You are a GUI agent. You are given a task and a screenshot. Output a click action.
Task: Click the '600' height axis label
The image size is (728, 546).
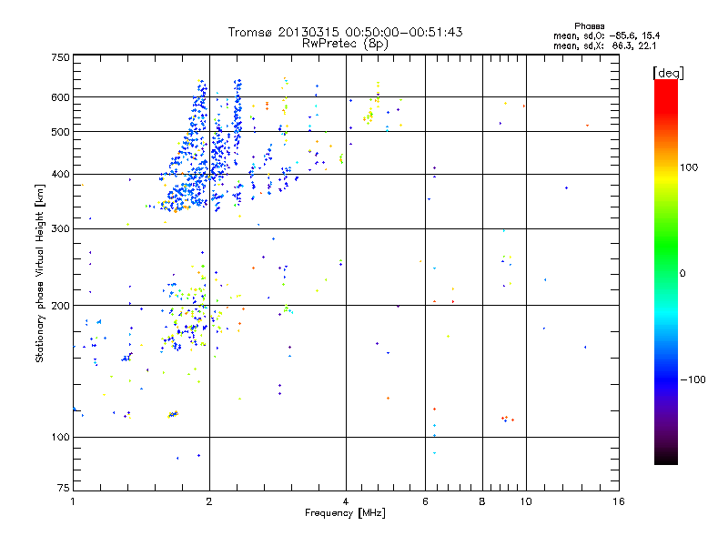click(60, 97)
